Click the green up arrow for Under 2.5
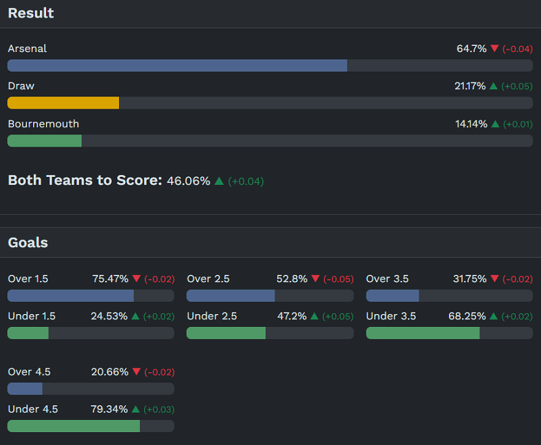 315,316
